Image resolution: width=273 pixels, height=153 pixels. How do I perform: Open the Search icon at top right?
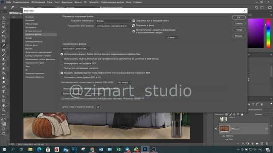click(256, 8)
